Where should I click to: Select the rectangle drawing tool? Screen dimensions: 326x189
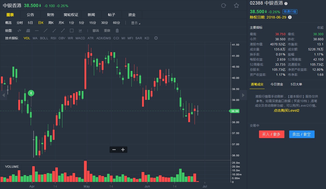pyautogui.click(x=72, y=31)
